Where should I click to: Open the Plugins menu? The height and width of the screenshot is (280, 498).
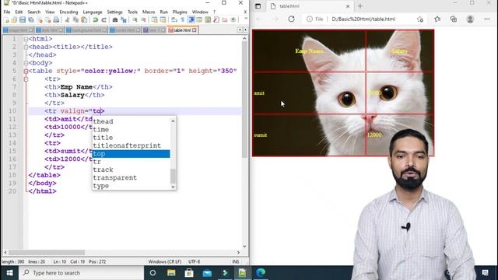click(180, 12)
